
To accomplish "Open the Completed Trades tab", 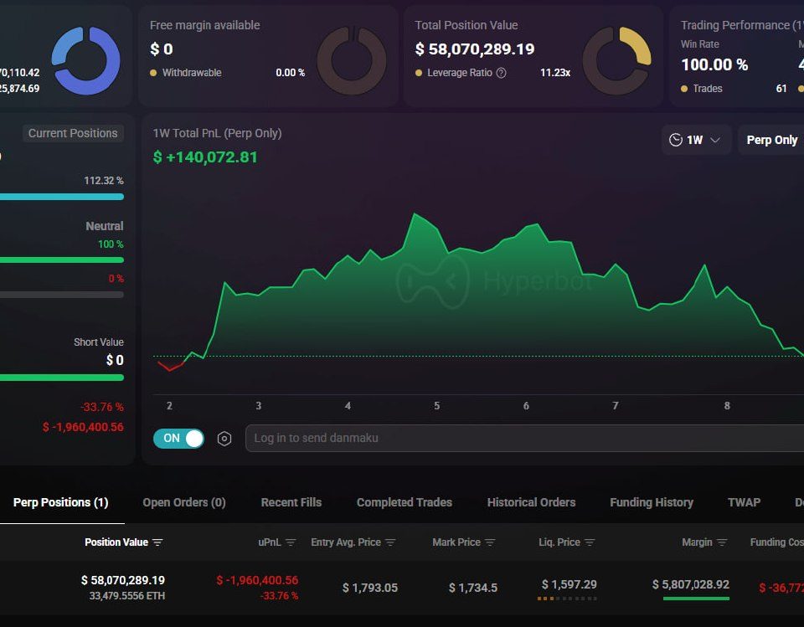I will [x=404, y=502].
